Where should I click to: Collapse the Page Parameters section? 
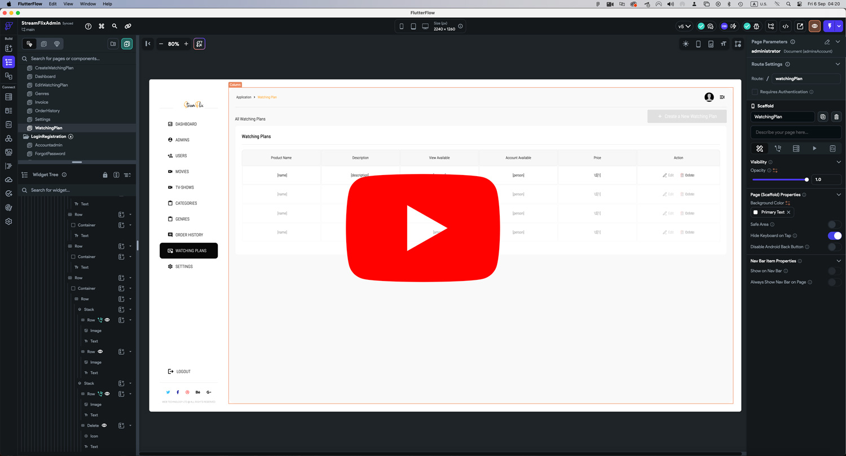point(838,42)
